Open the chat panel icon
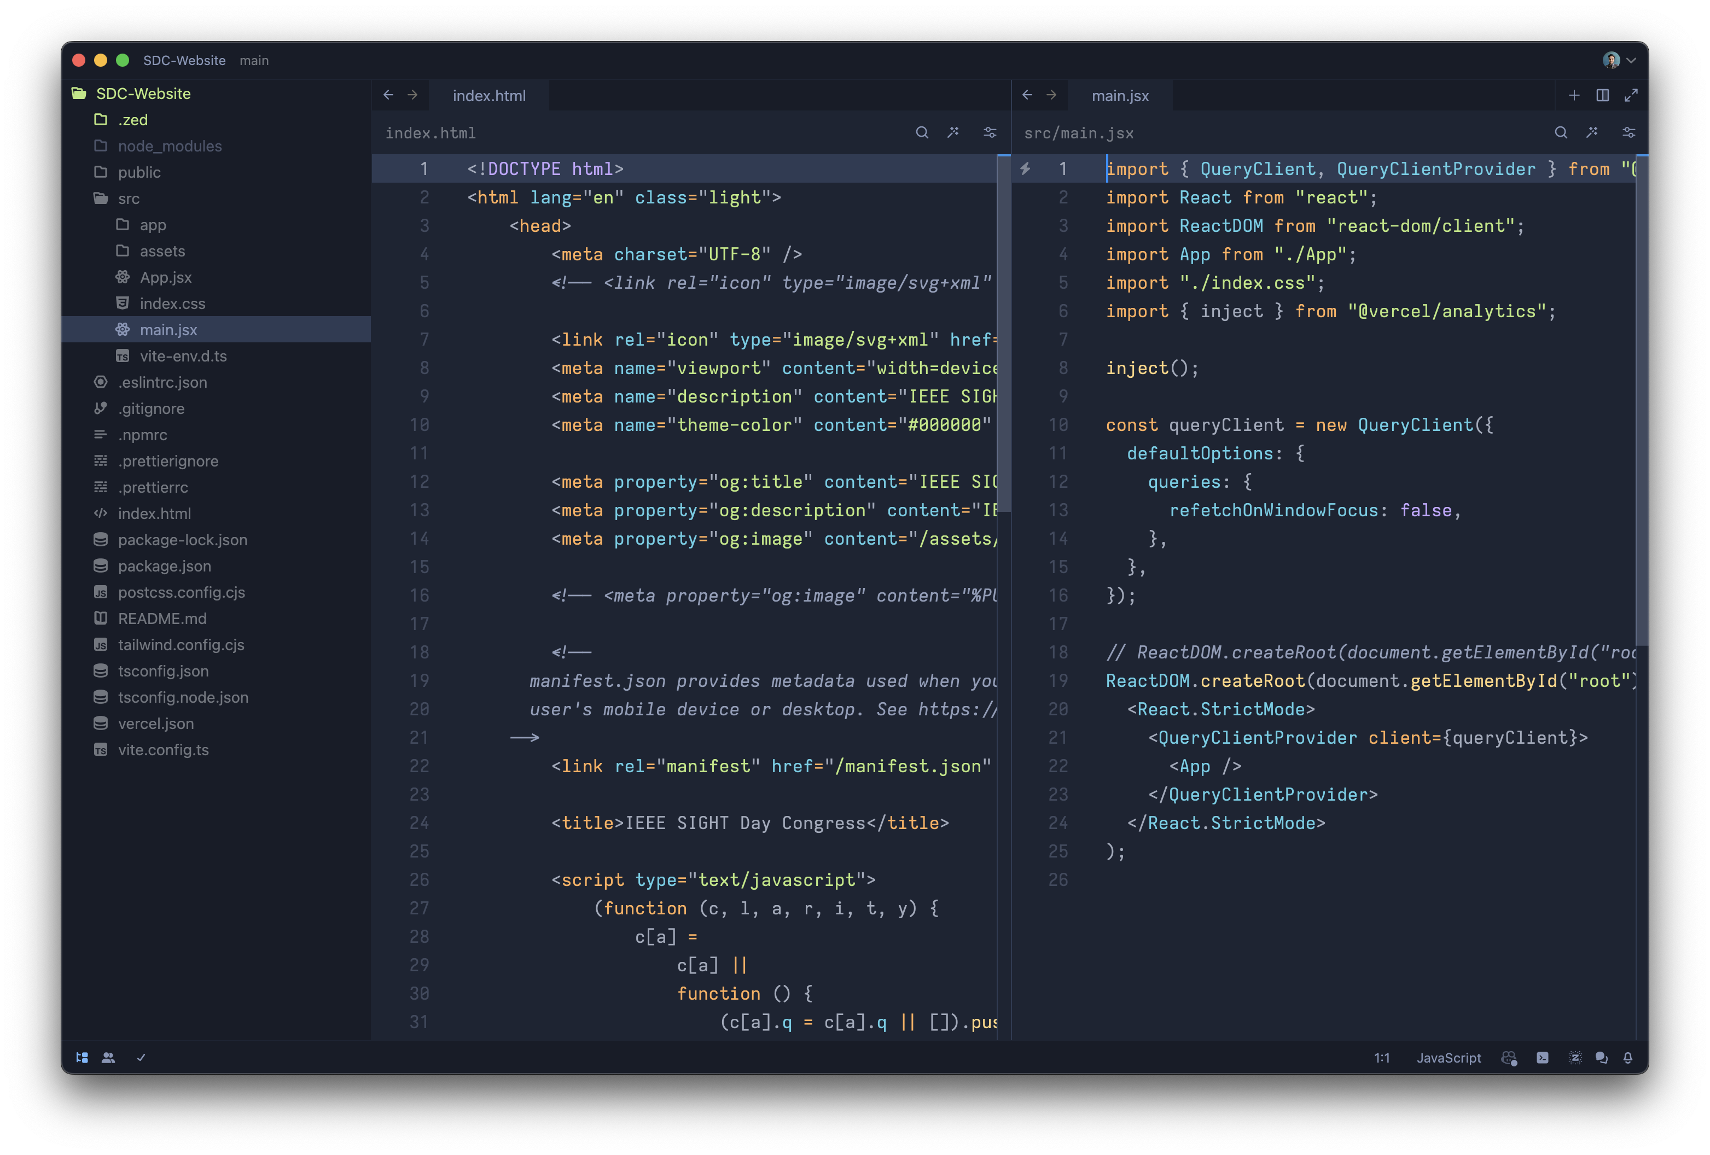Image resolution: width=1710 pixels, height=1155 pixels. [1601, 1058]
